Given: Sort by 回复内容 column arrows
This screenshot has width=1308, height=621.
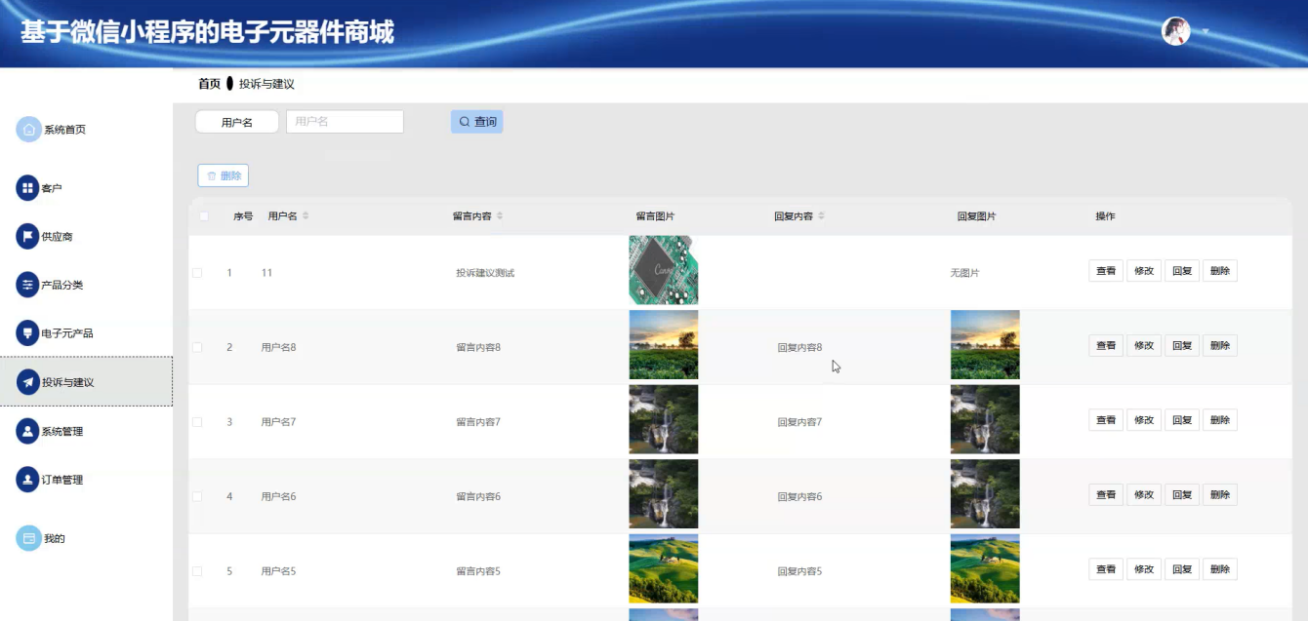Looking at the screenshot, I should pos(821,216).
